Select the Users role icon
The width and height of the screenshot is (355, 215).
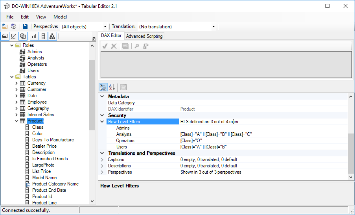(x=22, y=70)
